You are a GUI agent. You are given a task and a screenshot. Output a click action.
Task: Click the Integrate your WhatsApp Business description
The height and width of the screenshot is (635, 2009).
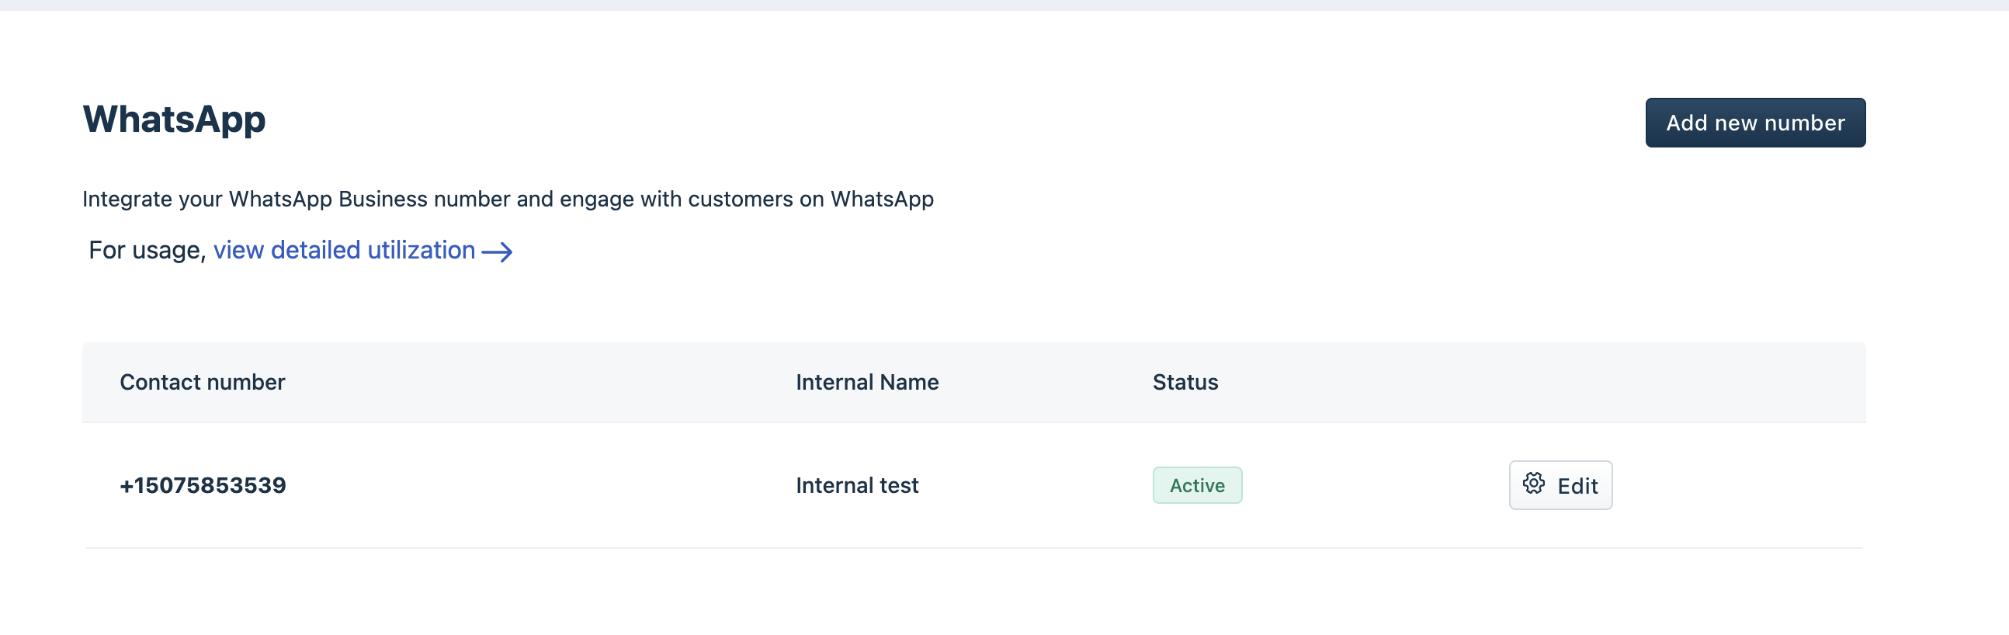click(508, 199)
